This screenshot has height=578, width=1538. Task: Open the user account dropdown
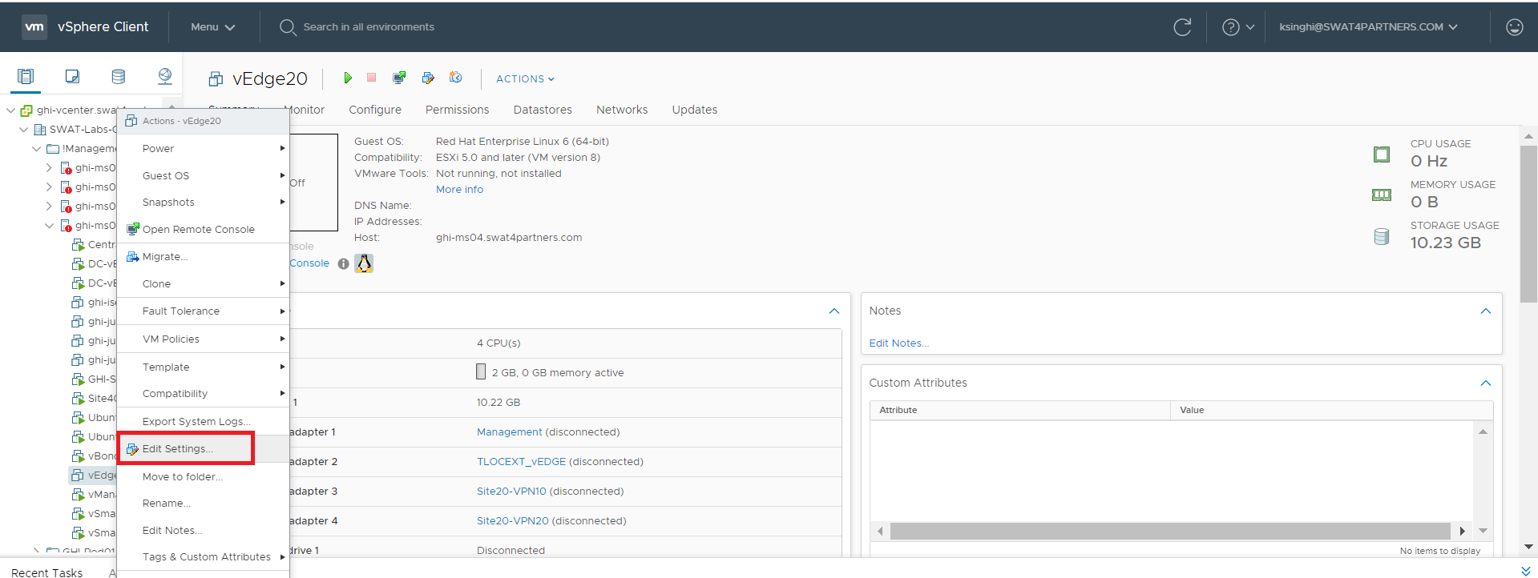coord(1367,27)
